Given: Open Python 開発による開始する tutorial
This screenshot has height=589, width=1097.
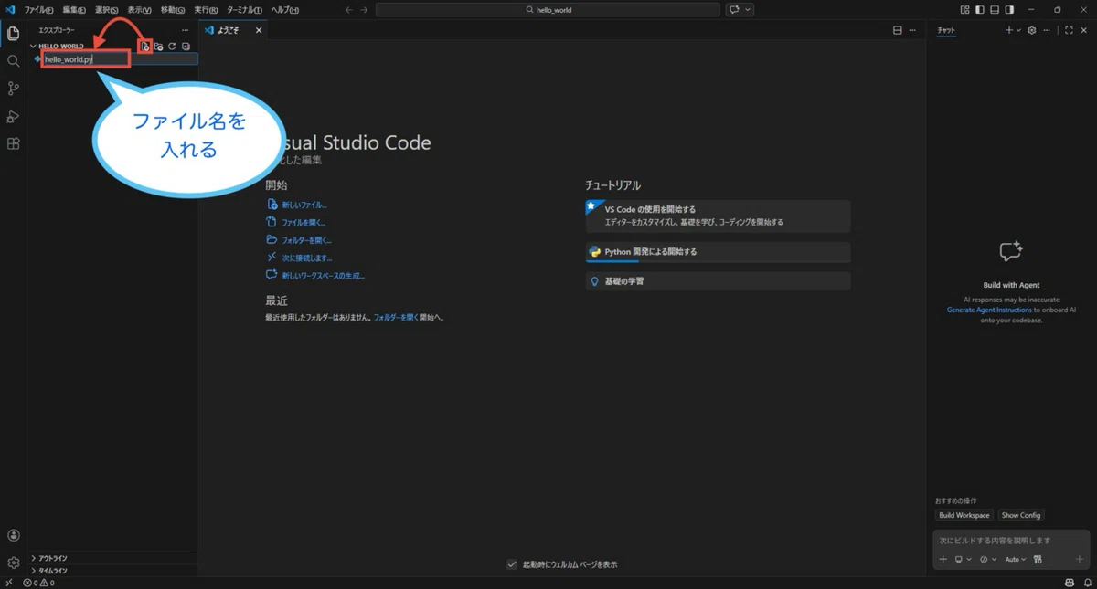Looking at the screenshot, I should click(718, 252).
